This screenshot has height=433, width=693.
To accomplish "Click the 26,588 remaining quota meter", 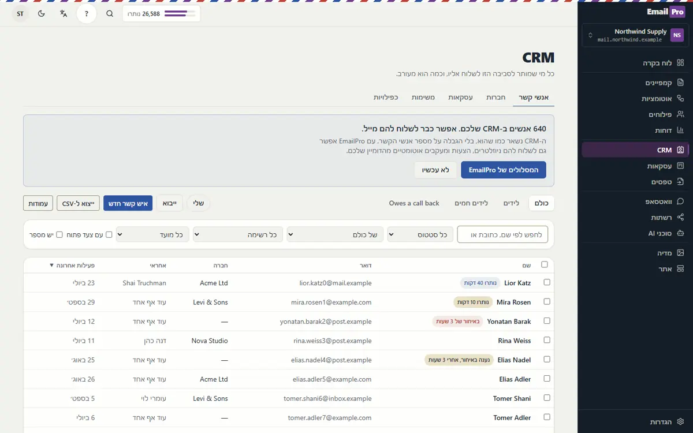I will 162,14.
